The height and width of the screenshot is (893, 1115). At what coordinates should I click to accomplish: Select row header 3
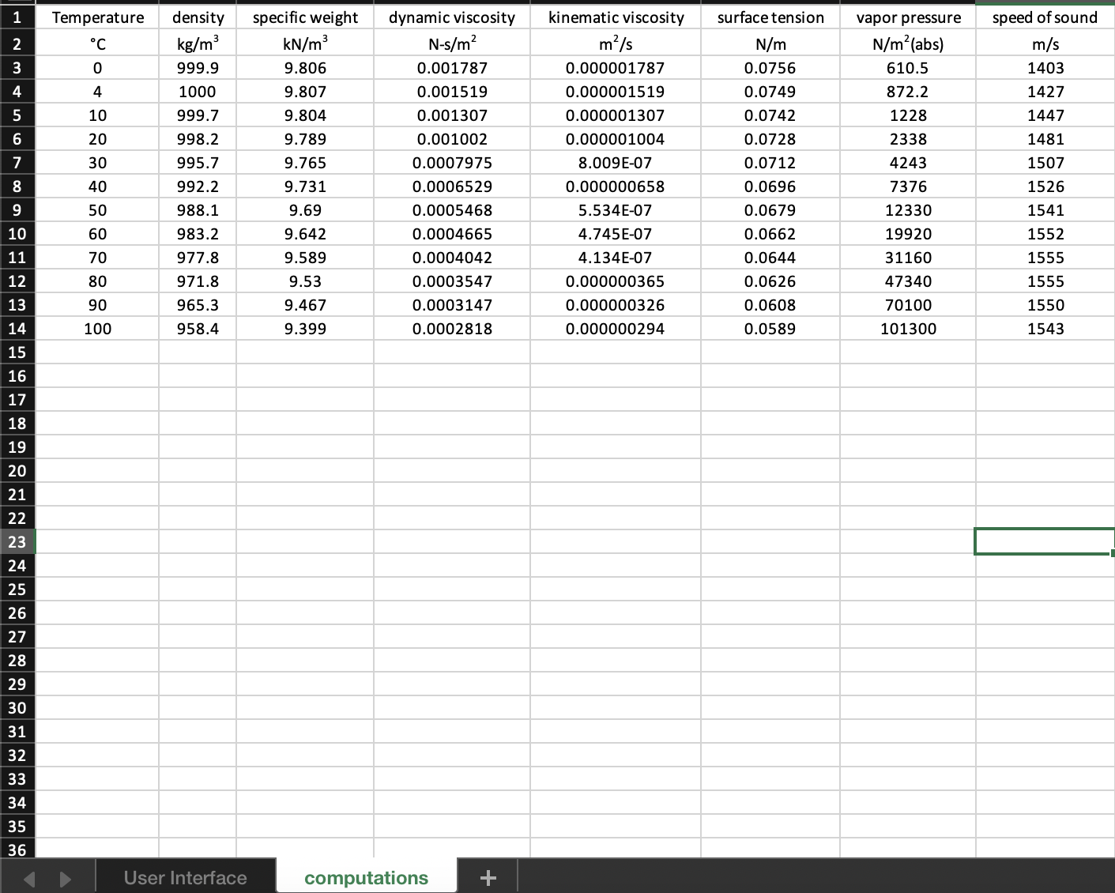(x=17, y=68)
